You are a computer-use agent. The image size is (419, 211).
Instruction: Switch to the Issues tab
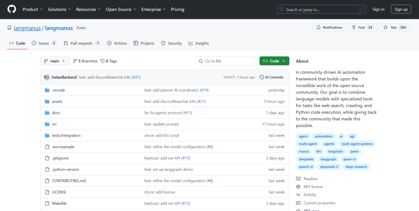44,43
